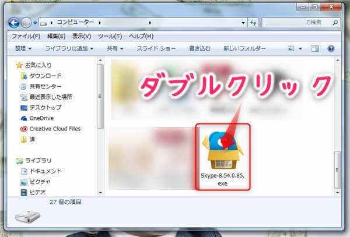Click the ピクチャ icon

pyautogui.click(x=24, y=182)
